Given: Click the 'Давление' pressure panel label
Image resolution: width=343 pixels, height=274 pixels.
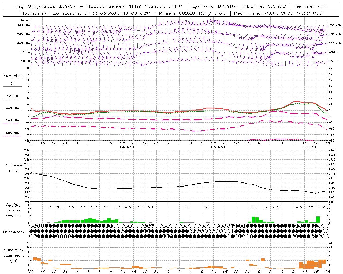Looking at the screenshot, I should pos(14,165).
